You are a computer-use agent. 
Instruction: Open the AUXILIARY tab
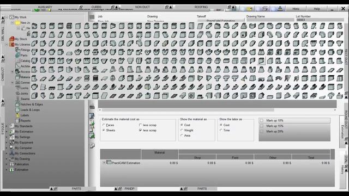[x=45, y=7]
